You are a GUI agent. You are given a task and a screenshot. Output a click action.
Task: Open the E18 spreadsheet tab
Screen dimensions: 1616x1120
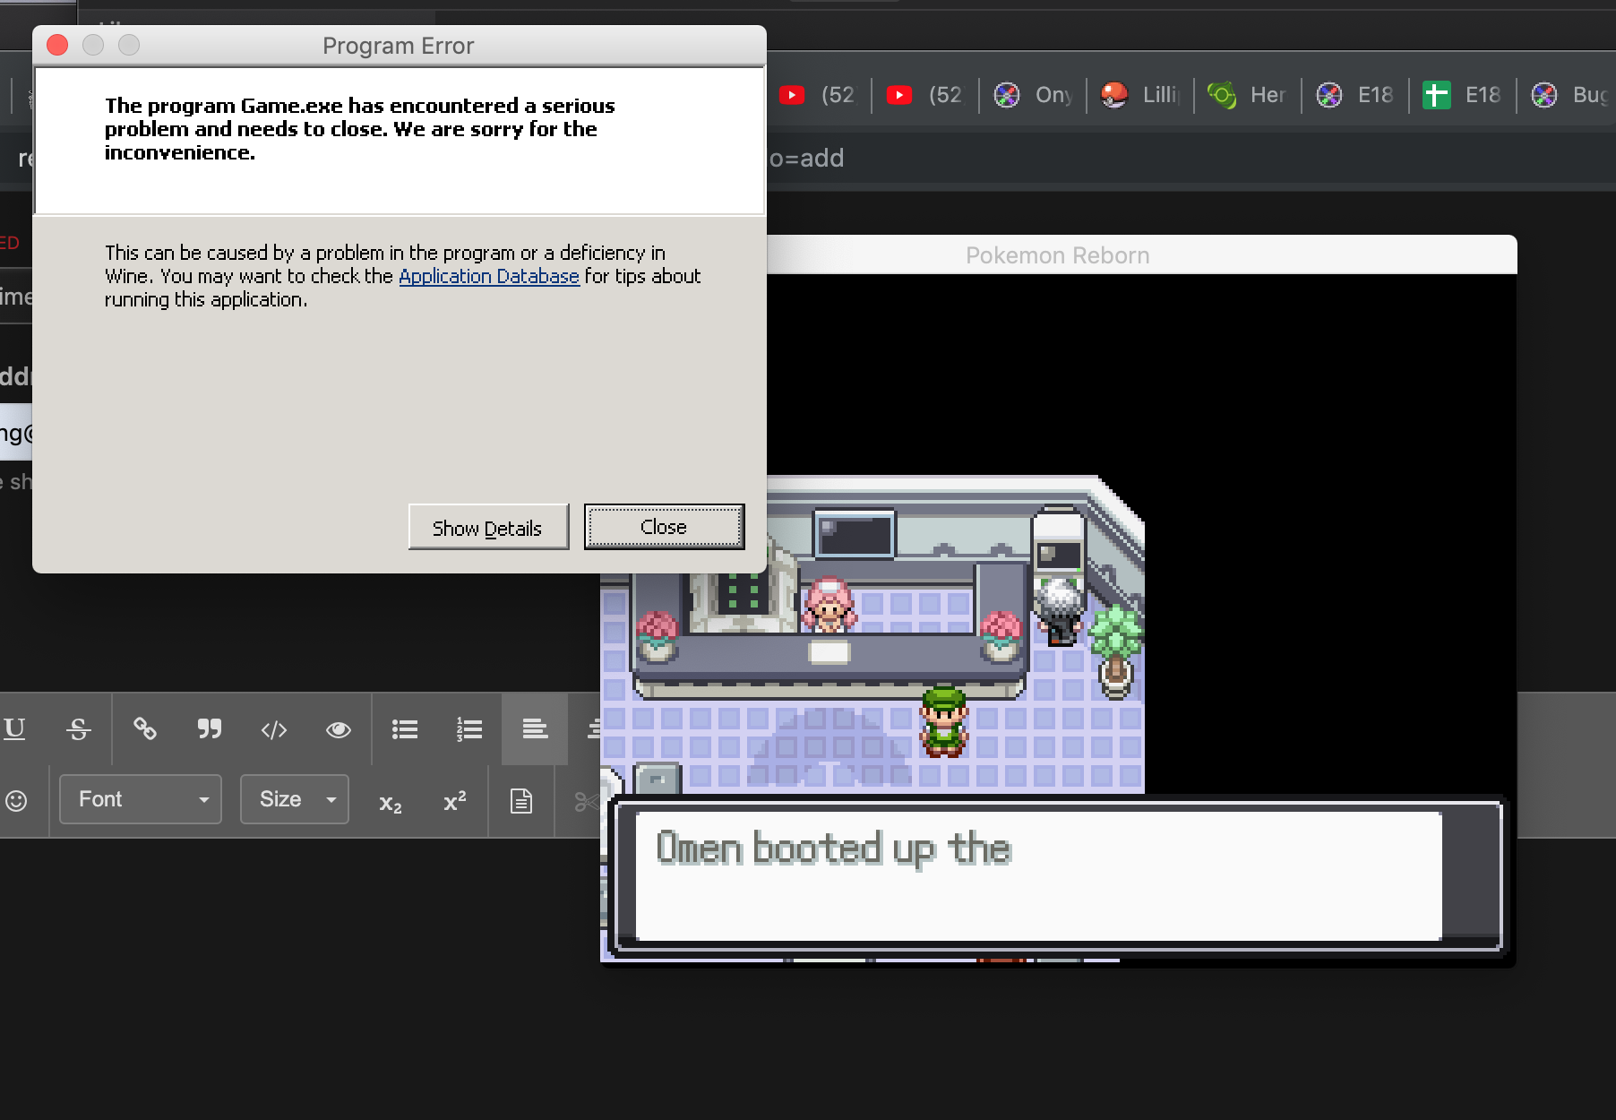tap(1463, 95)
